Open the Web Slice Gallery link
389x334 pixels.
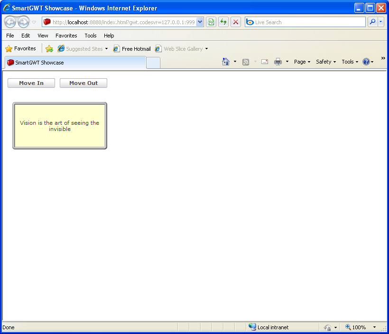(179, 49)
